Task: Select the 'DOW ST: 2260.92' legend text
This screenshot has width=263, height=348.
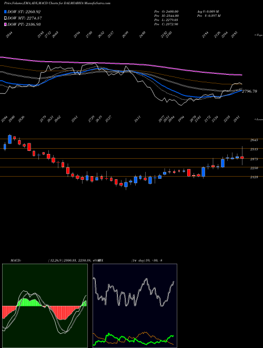Action: pyautogui.click(x=24, y=12)
